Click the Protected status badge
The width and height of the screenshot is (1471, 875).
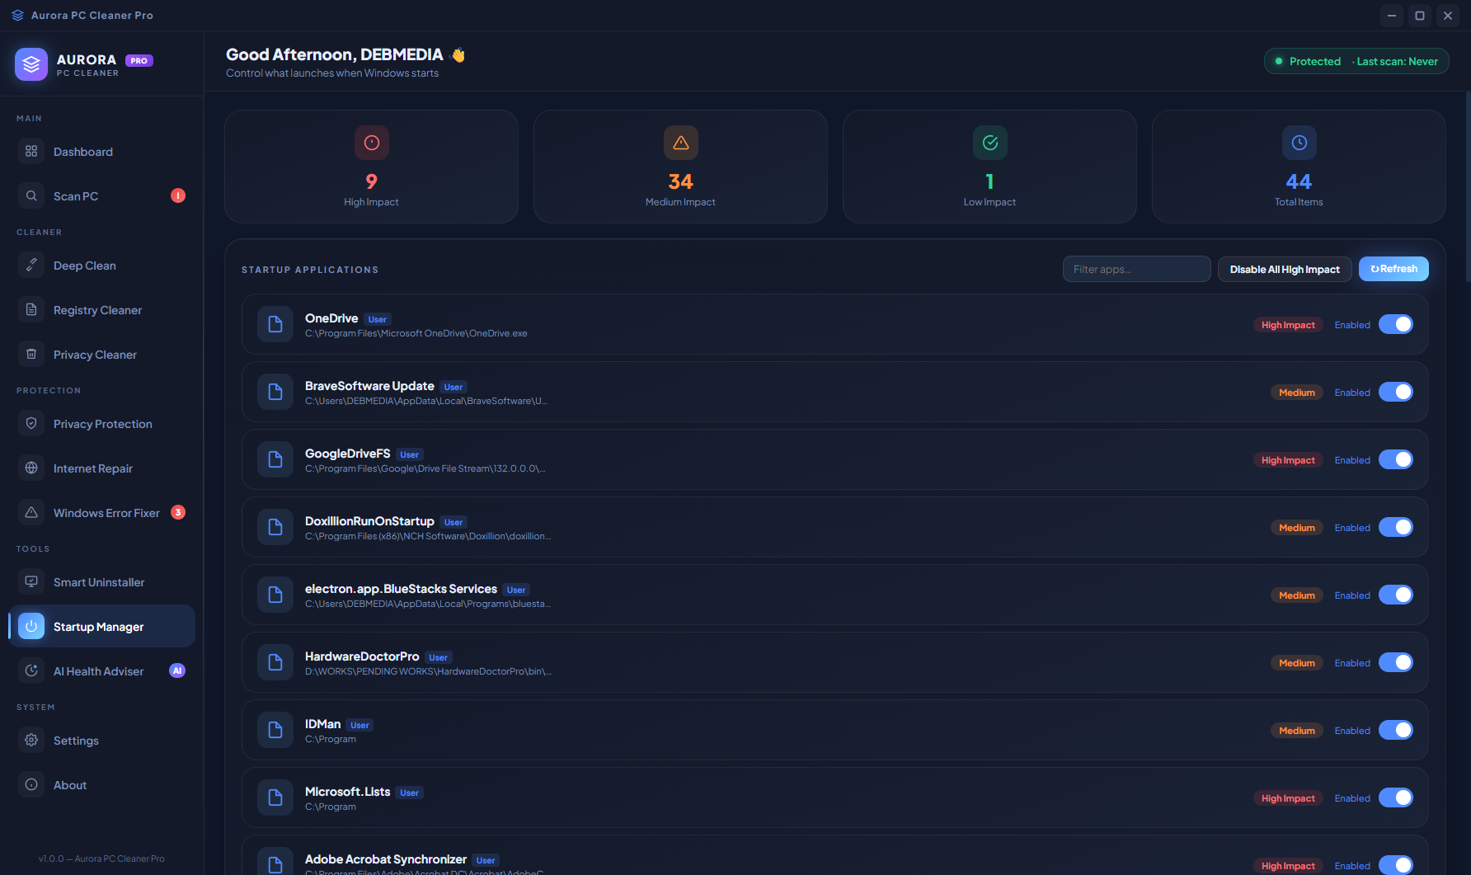pos(1356,61)
